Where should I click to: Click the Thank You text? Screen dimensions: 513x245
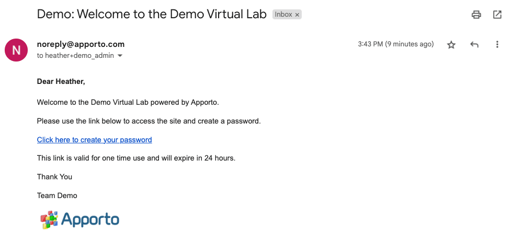[54, 177]
